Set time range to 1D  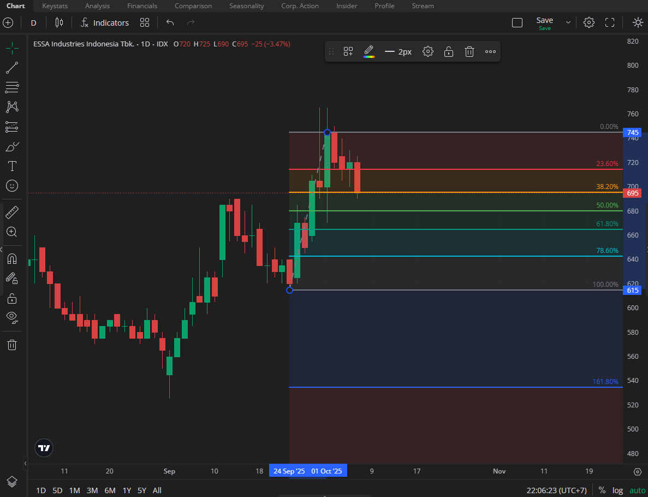click(x=41, y=490)
